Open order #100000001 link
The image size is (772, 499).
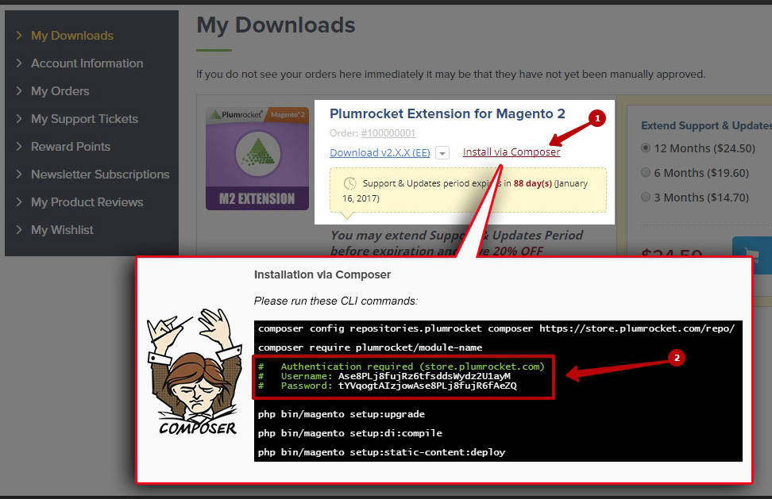tap(388, 133)
